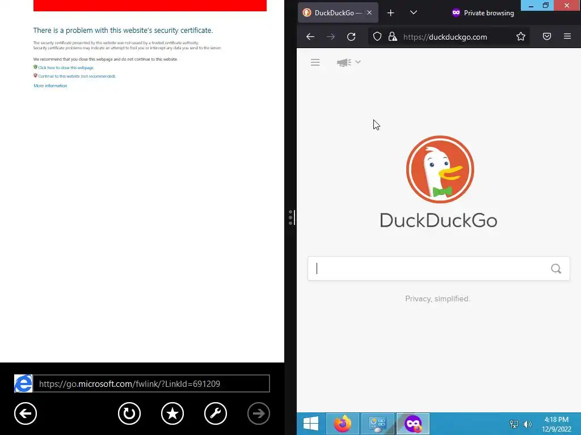View site security padlock info

(x=393, y=37)
